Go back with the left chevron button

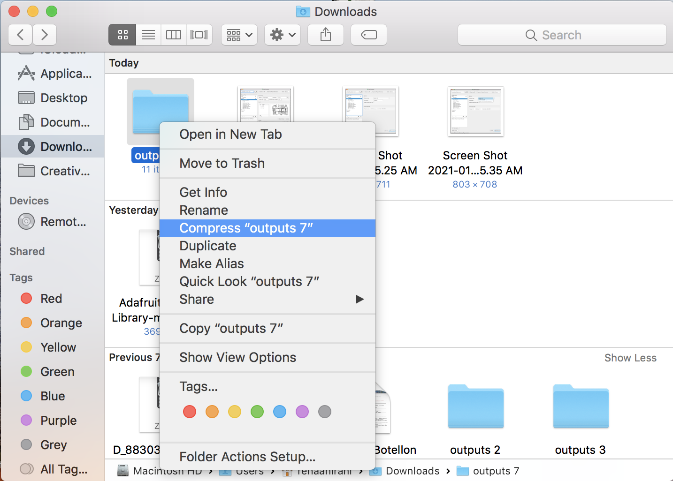pos(20,35)
